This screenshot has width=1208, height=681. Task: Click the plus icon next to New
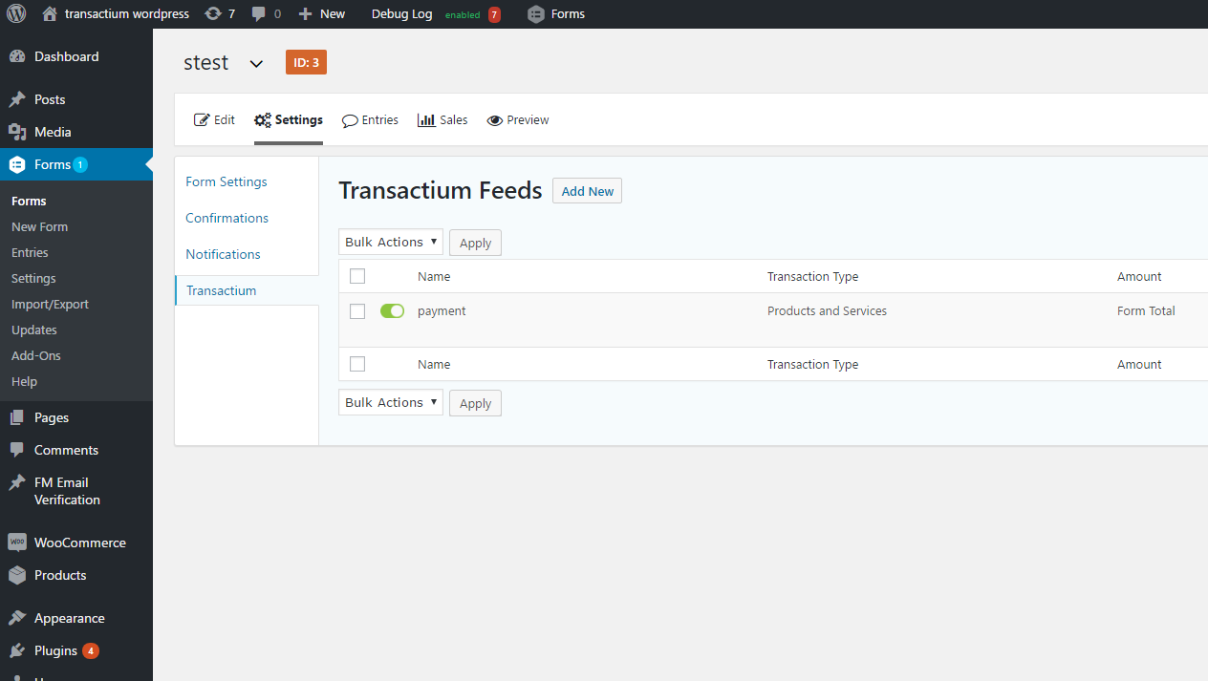click(x=305, y=14)
